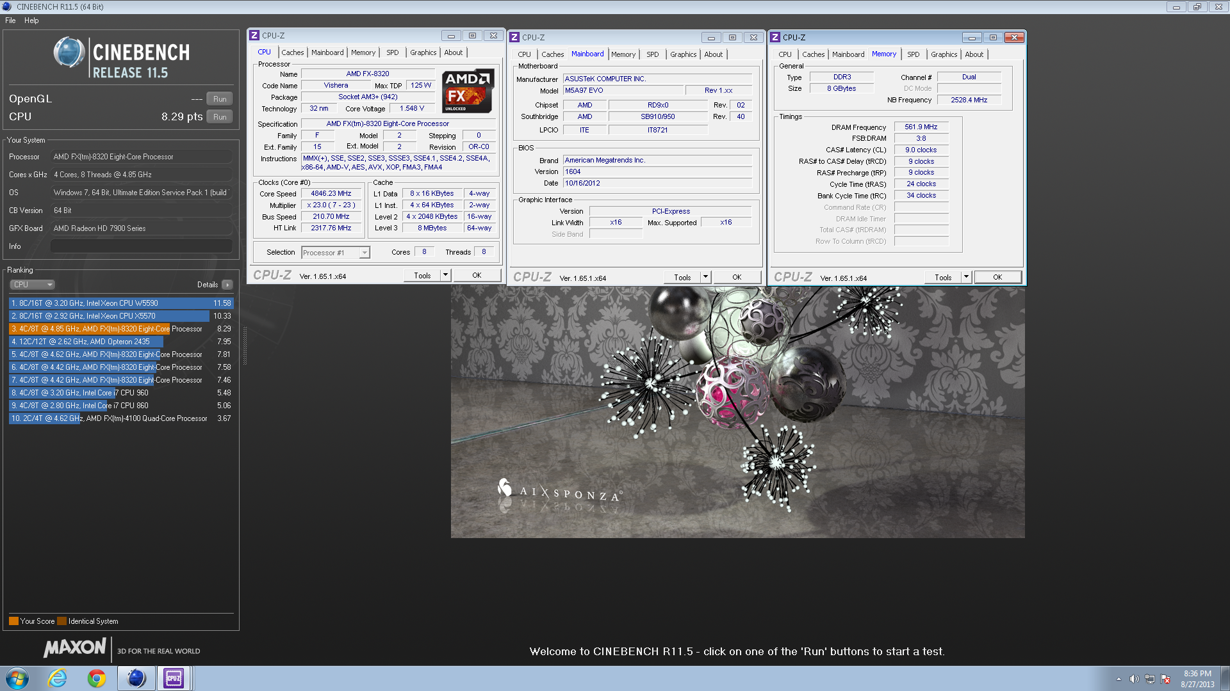This screenshot has height=691, width=1230.
Task: Click the Action Center flag icon
Action: click(x=1165, y=679)
